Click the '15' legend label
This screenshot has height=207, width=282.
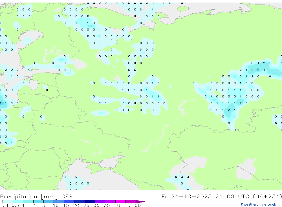coord(66,205)
